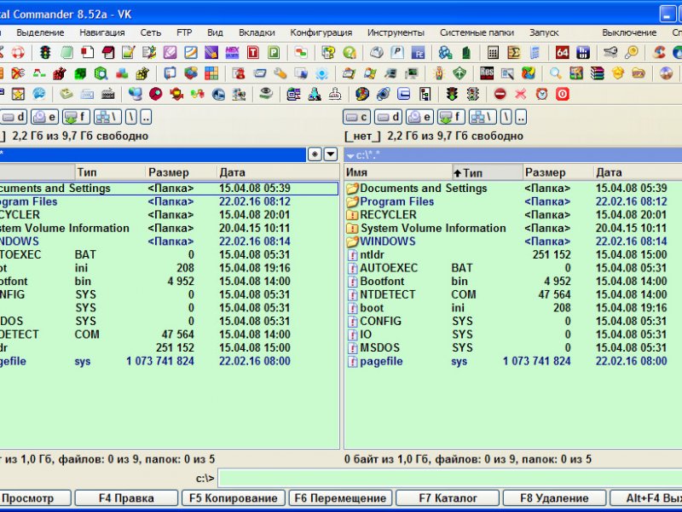Click the gold key toolbar icon
The image size is (682, 512).
tap(632, 53)
